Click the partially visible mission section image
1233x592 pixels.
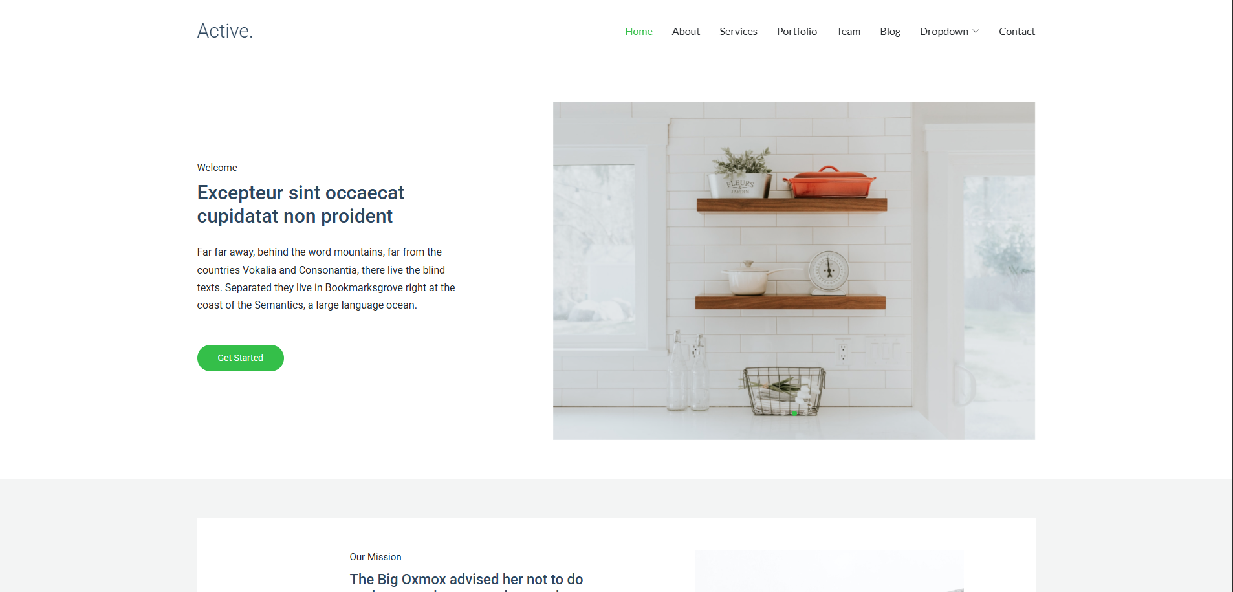coord(829,571)
